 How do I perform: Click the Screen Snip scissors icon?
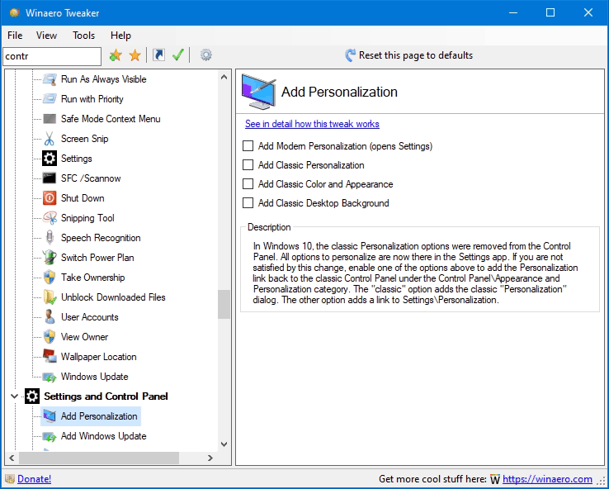pyautogui.click(x=50, y=139)
